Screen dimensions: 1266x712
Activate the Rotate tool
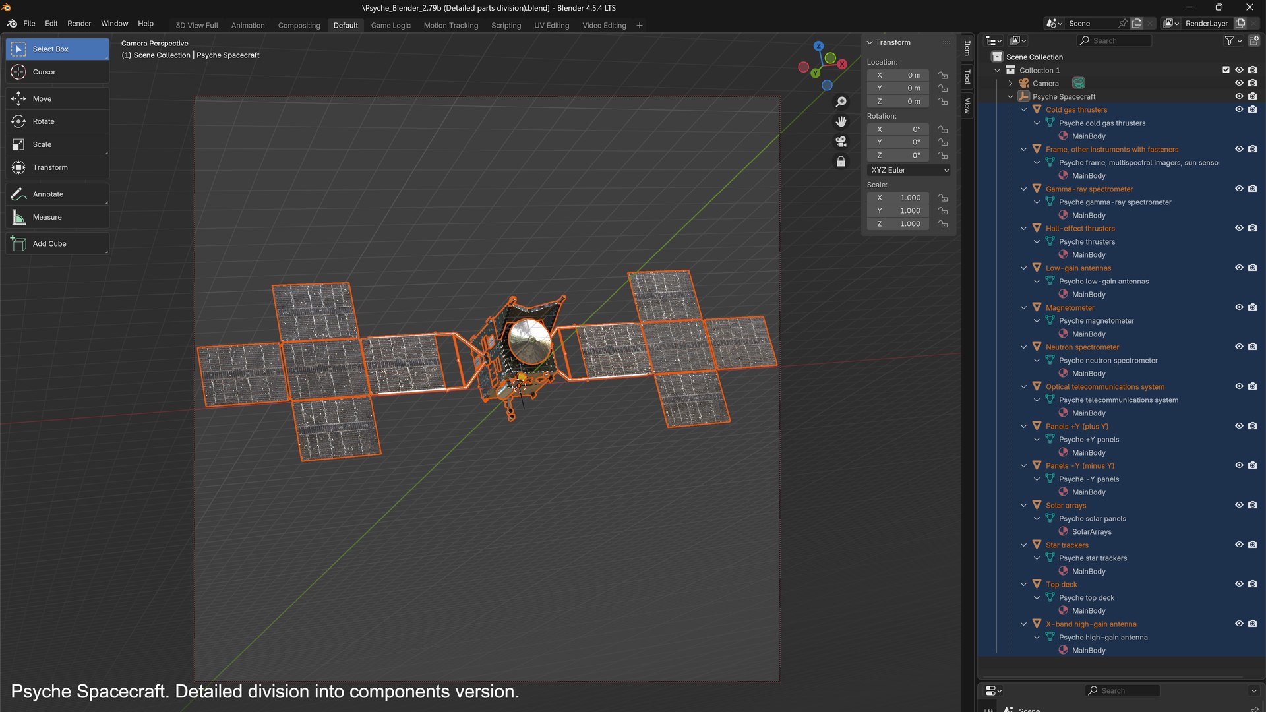click(57, 121)
